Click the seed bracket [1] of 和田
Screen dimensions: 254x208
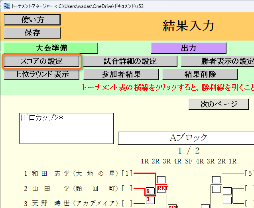pyautogui.click(x=127, y=173)
